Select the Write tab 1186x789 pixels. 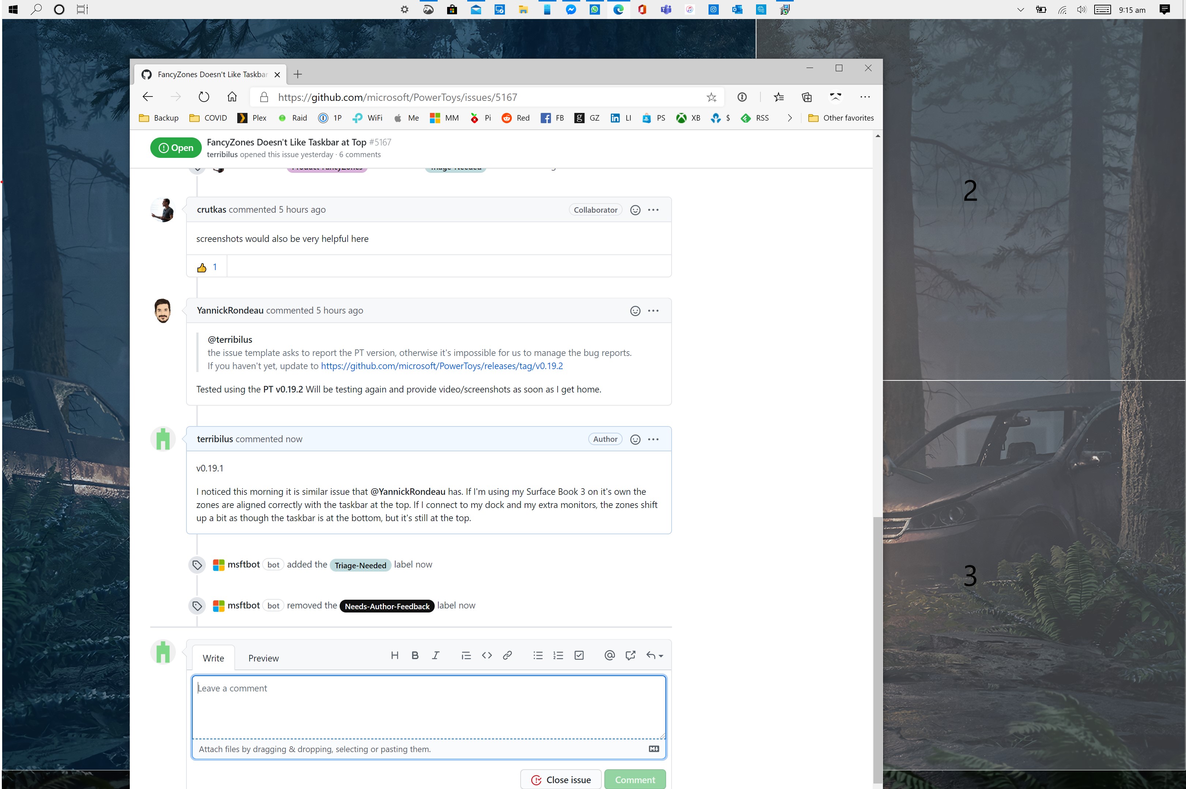(x=213, y=658)
